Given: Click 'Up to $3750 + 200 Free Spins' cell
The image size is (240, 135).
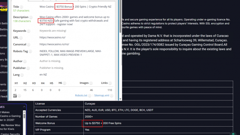Looking at the screenshot, I should tap(158, 123).
